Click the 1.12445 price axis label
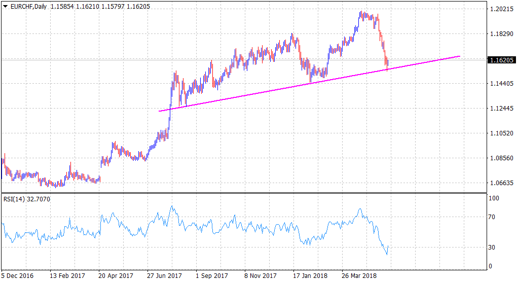517x282 pixels. pyautogui.click(x=501, y=109)
